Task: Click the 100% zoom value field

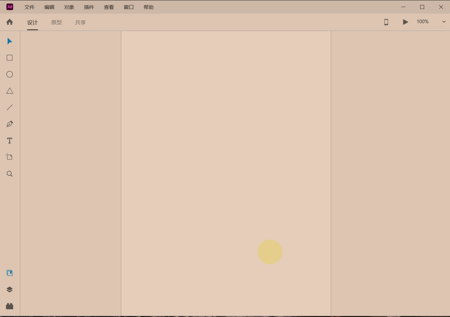Action: tap(423, 22)
